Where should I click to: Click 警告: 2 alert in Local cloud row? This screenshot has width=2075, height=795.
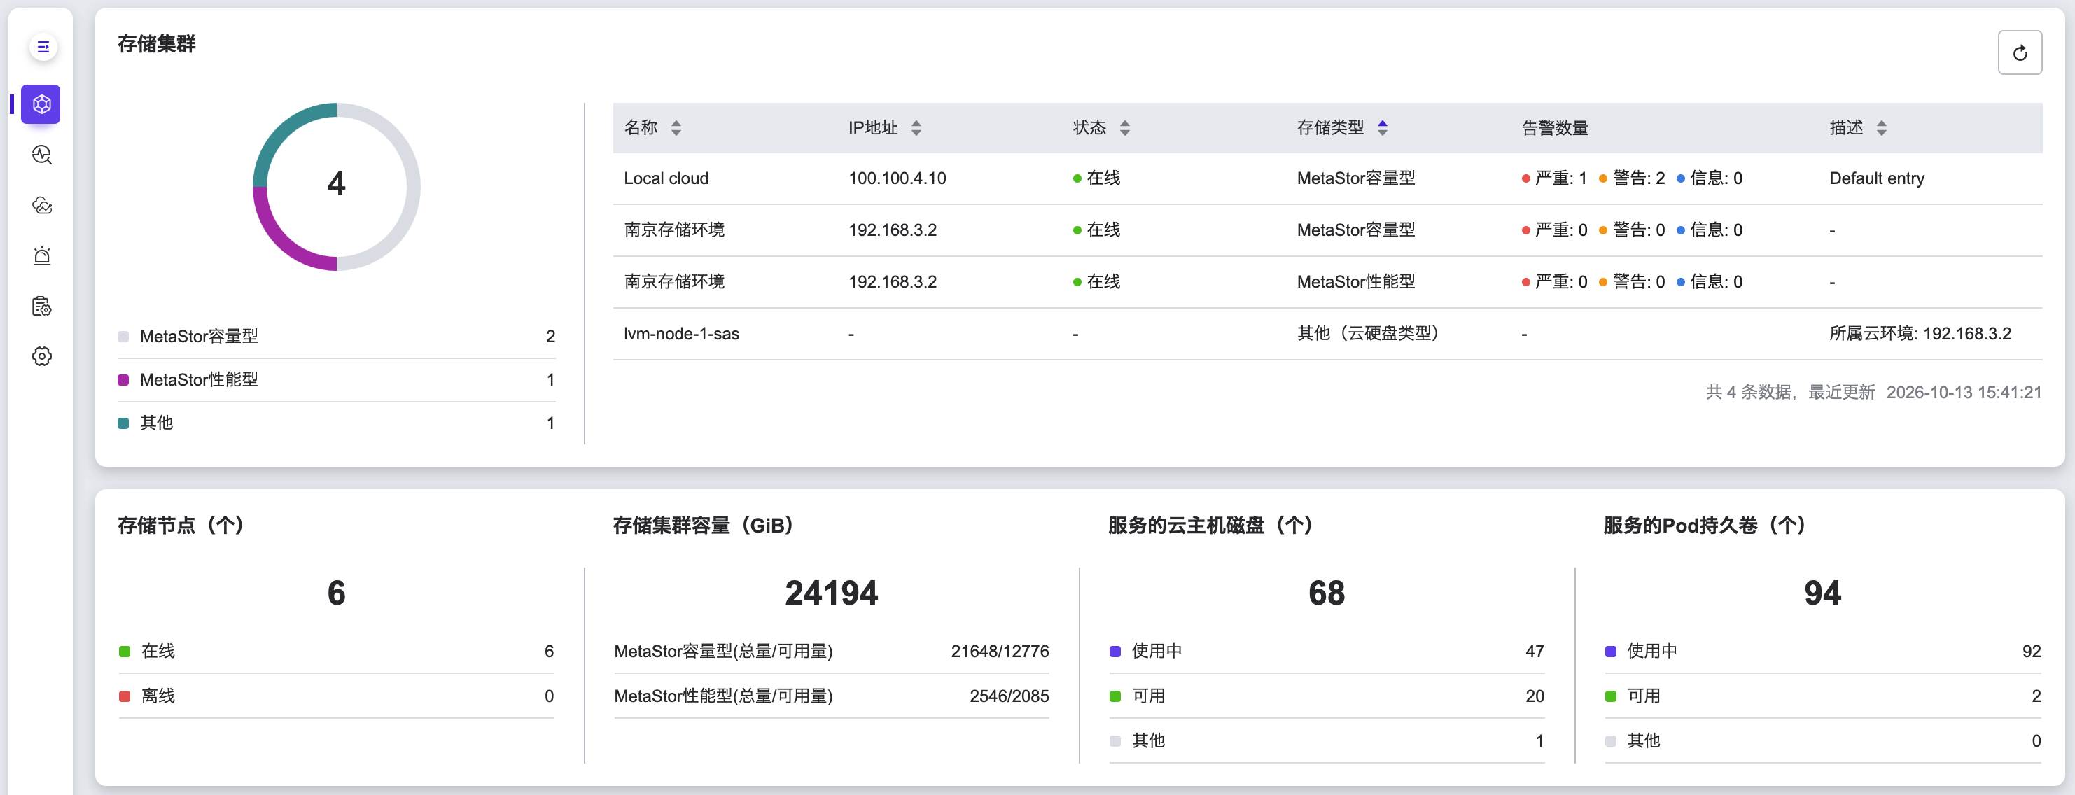point(1631,178)
